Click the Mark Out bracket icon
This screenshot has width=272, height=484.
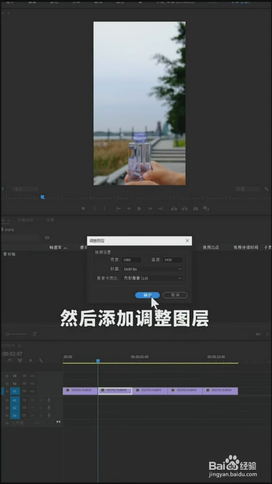tap(105, 208)
